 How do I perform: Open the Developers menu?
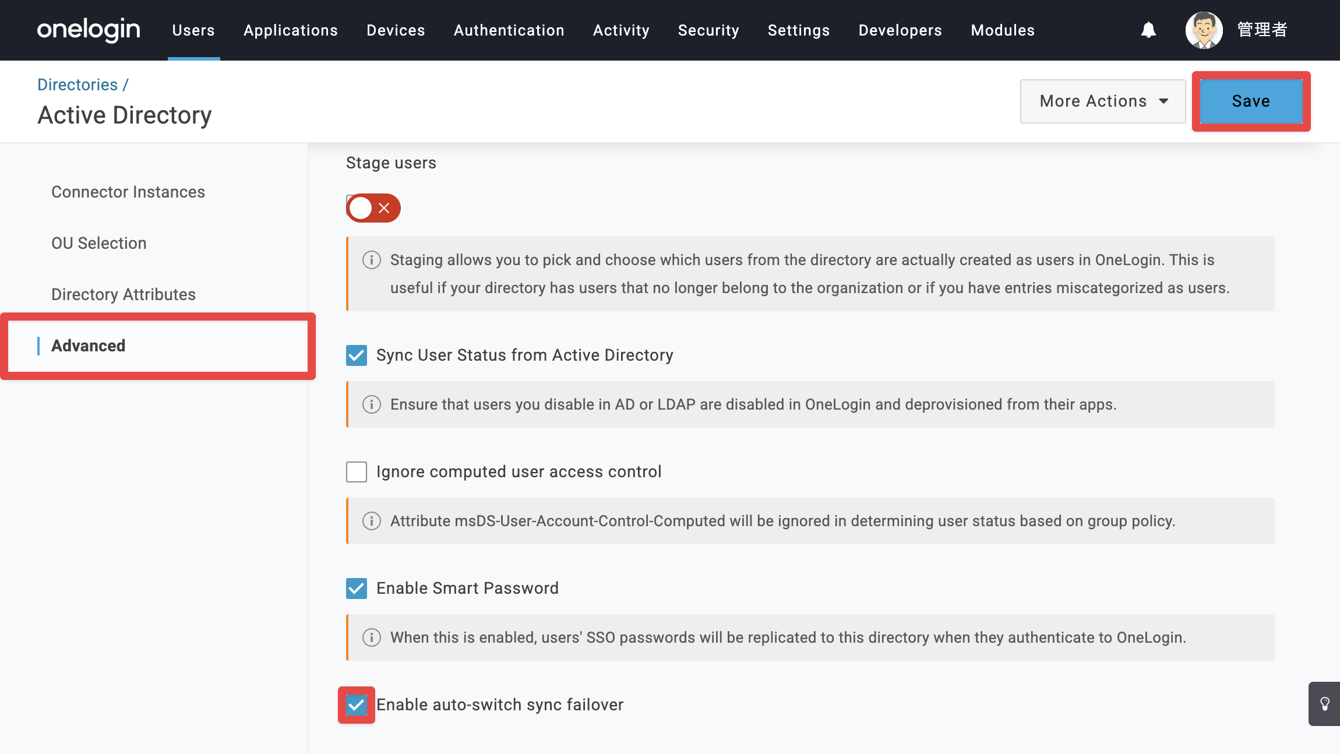900,30
